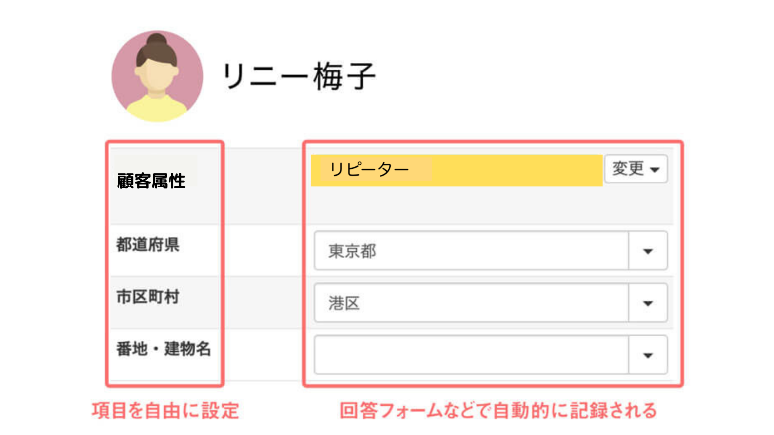
Task: Click the small caret next to 変更
Action: tap(655, 170)
